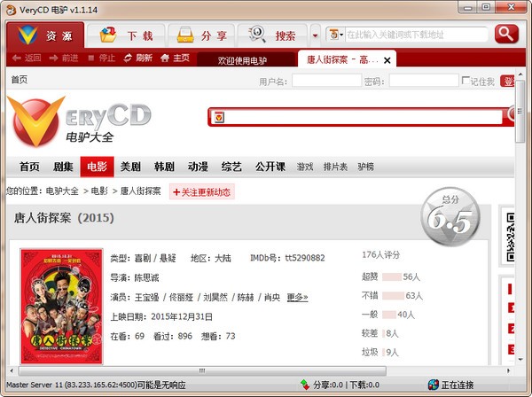Click the VeryCD donkey title bar icon

tap(11, 10)
